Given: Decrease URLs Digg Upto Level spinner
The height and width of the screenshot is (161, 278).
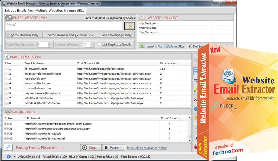Looking at the screenshot, I should pos(50,46).
